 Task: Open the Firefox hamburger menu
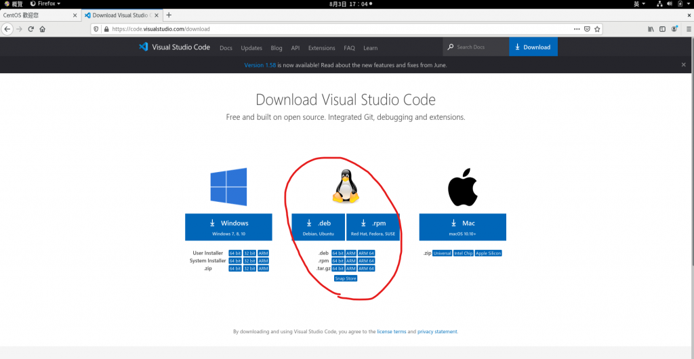[689, 29]
